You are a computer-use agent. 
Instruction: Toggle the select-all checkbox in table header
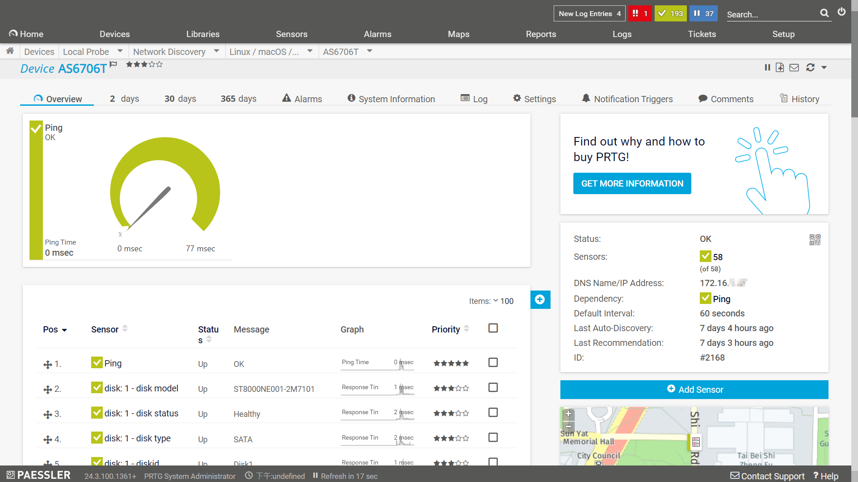click(493, 328)
